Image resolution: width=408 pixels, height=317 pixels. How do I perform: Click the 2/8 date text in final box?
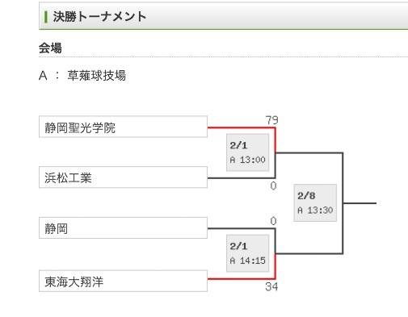[306, 196]
